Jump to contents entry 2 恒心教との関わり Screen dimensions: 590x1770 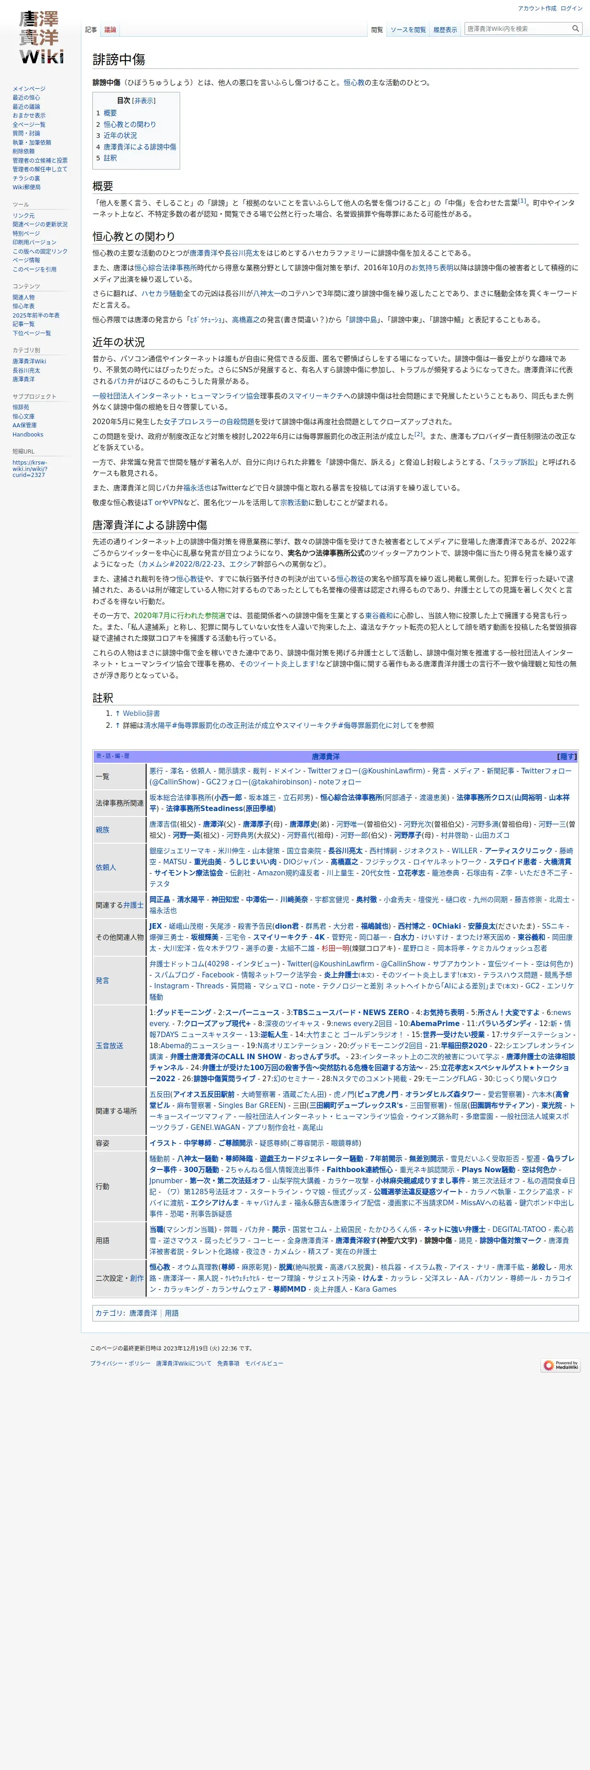(126, 125)
